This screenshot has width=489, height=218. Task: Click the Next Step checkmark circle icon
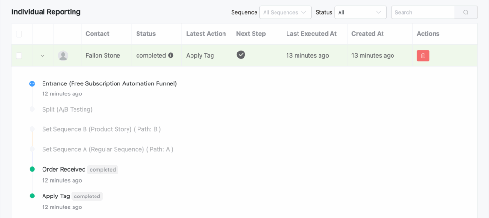click(x=241, y=55)
